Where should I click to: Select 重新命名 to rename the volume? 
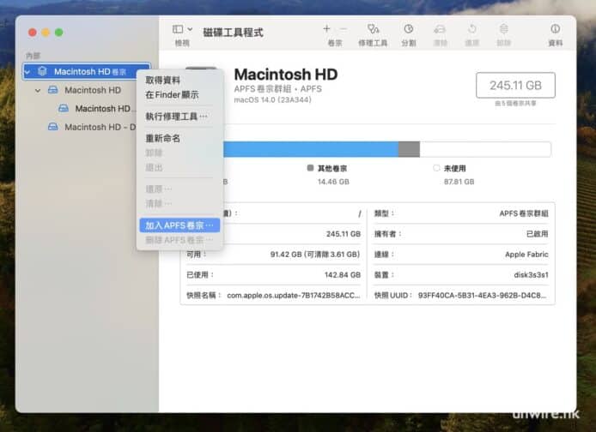[163, 138]
